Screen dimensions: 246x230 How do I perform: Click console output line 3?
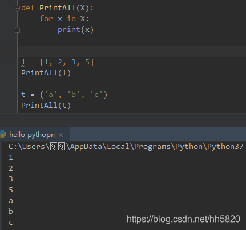pos(11,179)
